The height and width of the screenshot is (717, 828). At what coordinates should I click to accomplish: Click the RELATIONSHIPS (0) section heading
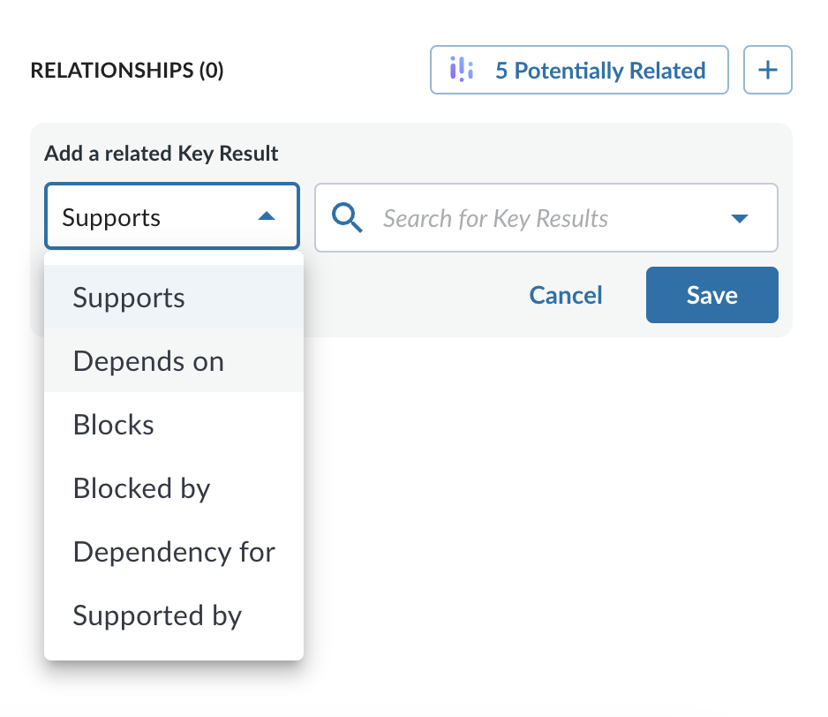[127, 71]
